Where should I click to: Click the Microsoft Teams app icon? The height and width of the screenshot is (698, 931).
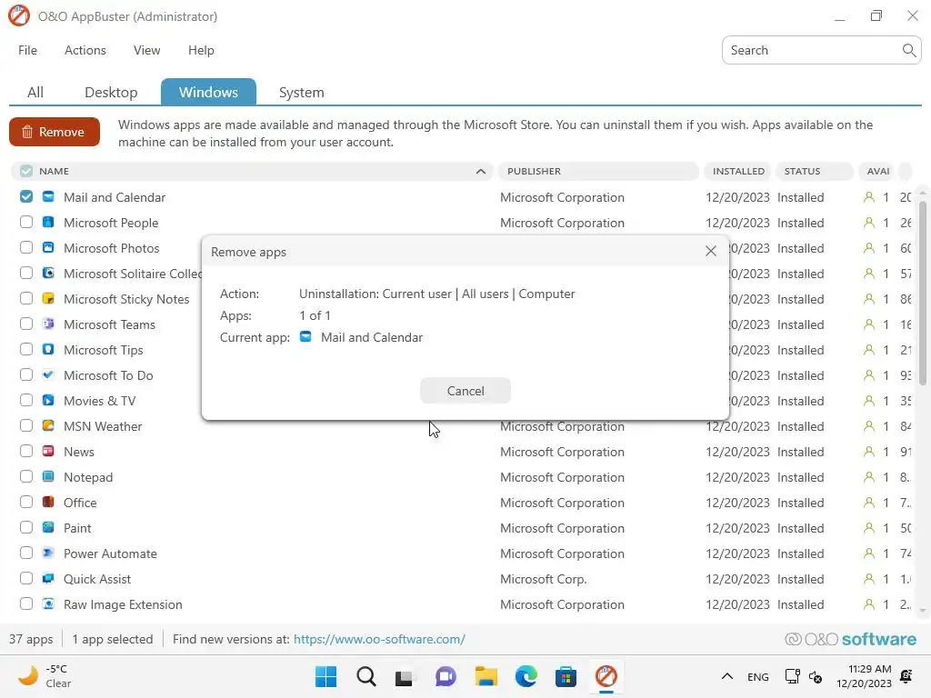pos(48,324)
